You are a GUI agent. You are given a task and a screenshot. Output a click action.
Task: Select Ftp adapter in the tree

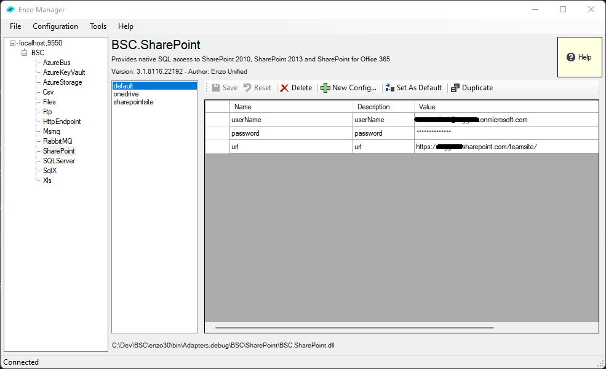(x=47, y=112)
